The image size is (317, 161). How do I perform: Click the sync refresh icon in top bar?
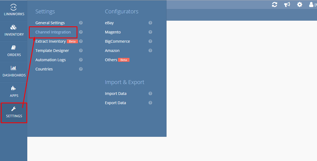(x=274, y=4)
